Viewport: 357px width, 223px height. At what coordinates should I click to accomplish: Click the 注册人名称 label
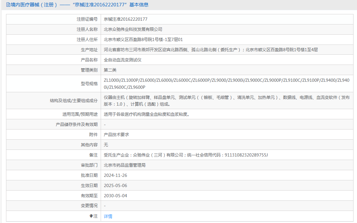pyautogui.click(x=87, y=29)
